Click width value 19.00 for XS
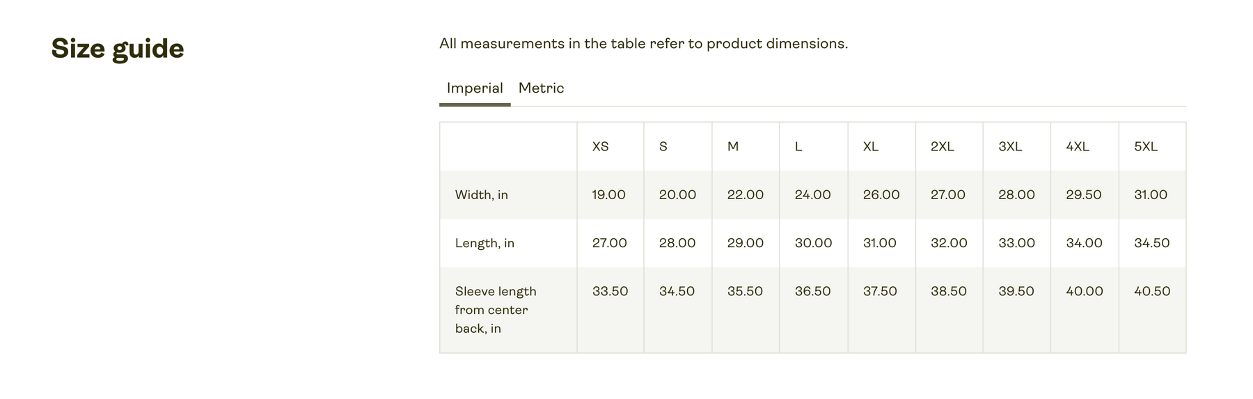The image size is (1253, 399). tap(609, 195)
